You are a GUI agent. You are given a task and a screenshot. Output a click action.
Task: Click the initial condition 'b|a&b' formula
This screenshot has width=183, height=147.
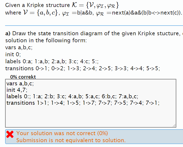pos(85,13)
